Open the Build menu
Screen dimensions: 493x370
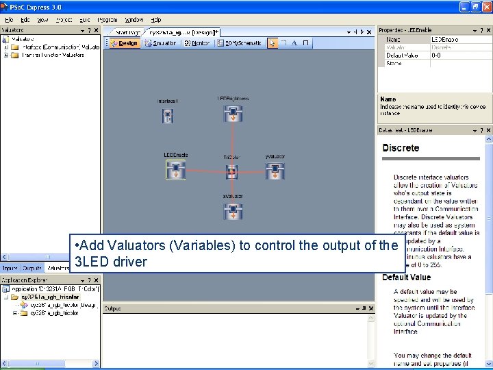pos(85,20)
